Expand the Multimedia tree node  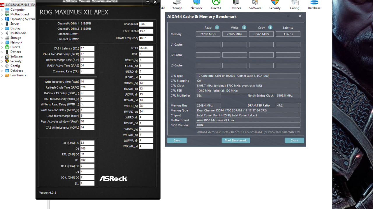click(2, 33)
